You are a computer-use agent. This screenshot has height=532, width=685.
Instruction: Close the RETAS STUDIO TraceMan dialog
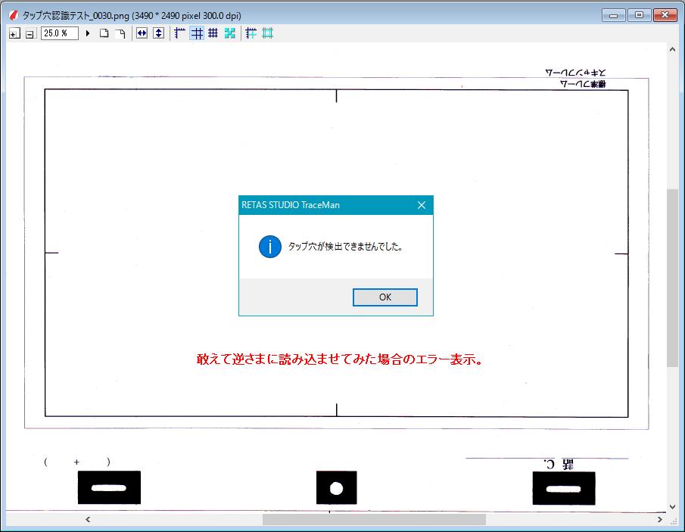tap(422, 205)
